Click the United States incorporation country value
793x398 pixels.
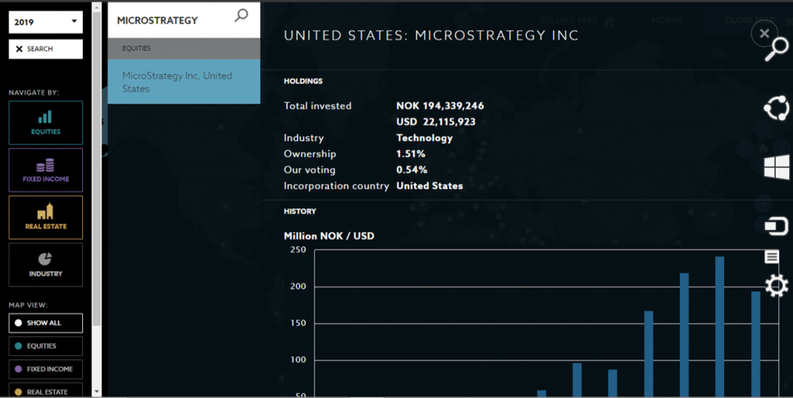[429, 186]
